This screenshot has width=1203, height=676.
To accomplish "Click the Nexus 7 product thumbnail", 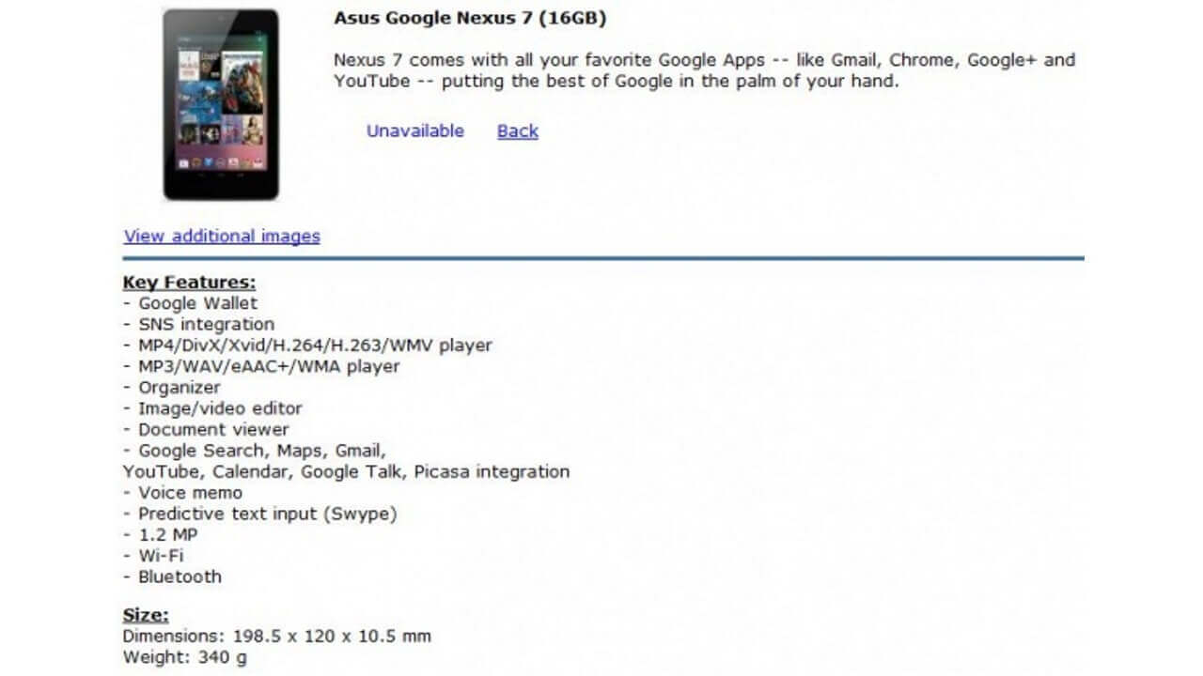I will pos(221,103).
